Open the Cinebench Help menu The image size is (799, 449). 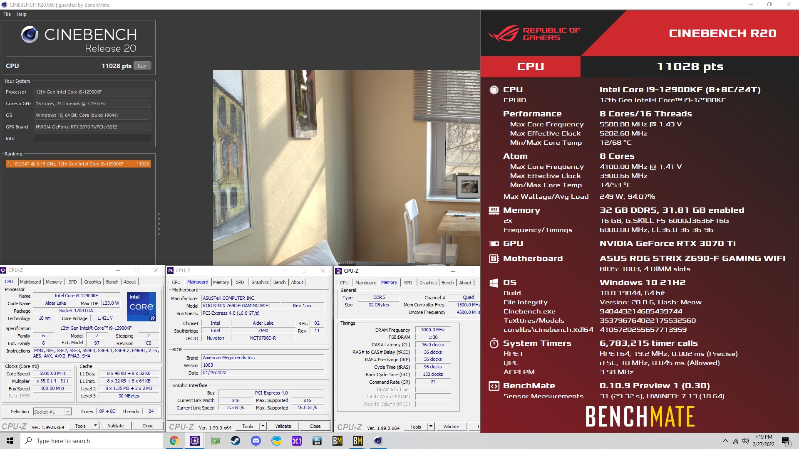[x=22, y=14]
